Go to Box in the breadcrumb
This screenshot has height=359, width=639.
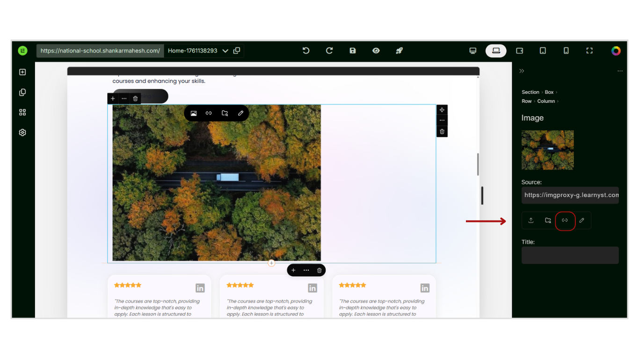point(549,92)
